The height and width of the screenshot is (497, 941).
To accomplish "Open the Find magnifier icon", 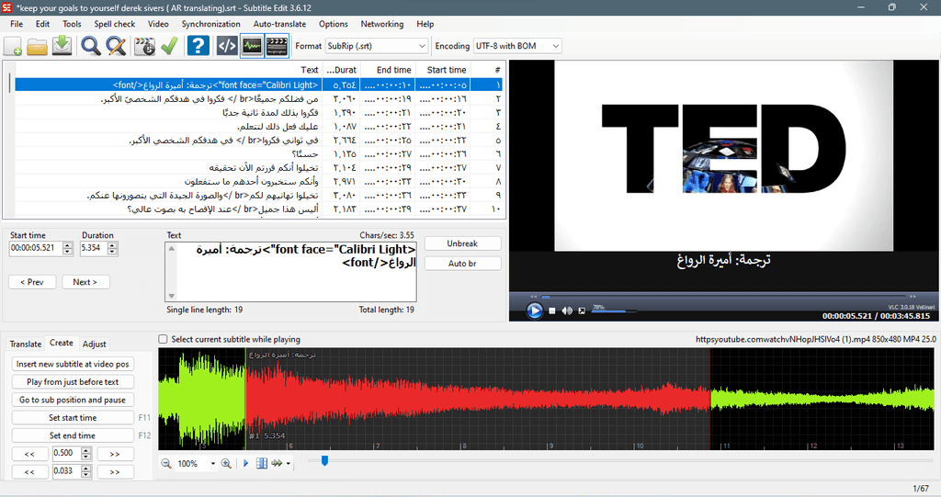I will [x=91, y=46].
